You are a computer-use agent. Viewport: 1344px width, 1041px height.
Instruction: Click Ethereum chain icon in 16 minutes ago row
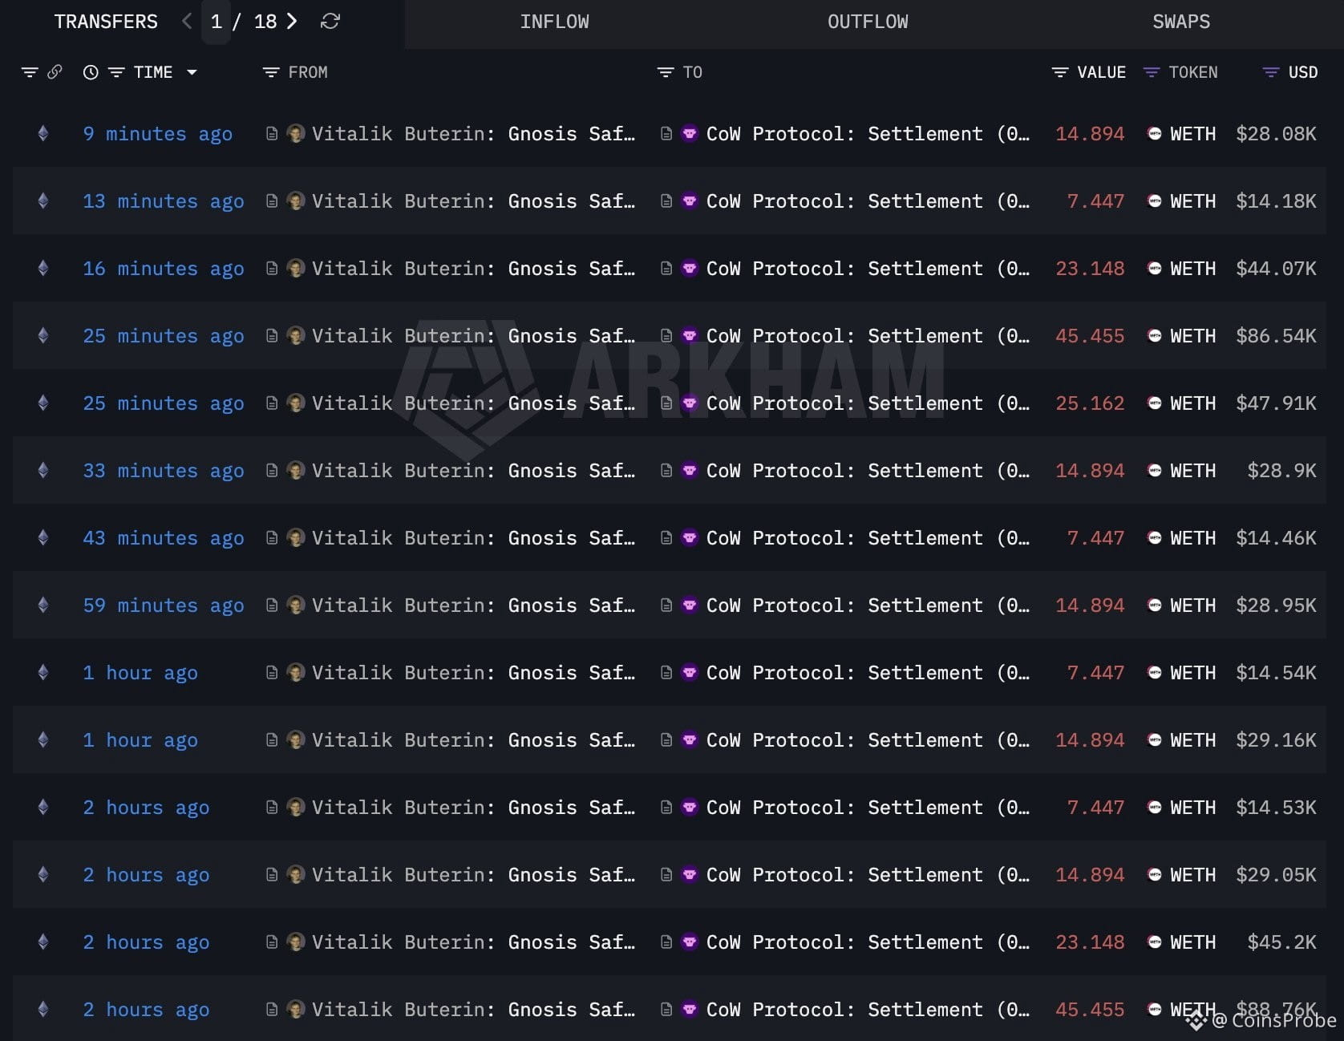43,269
